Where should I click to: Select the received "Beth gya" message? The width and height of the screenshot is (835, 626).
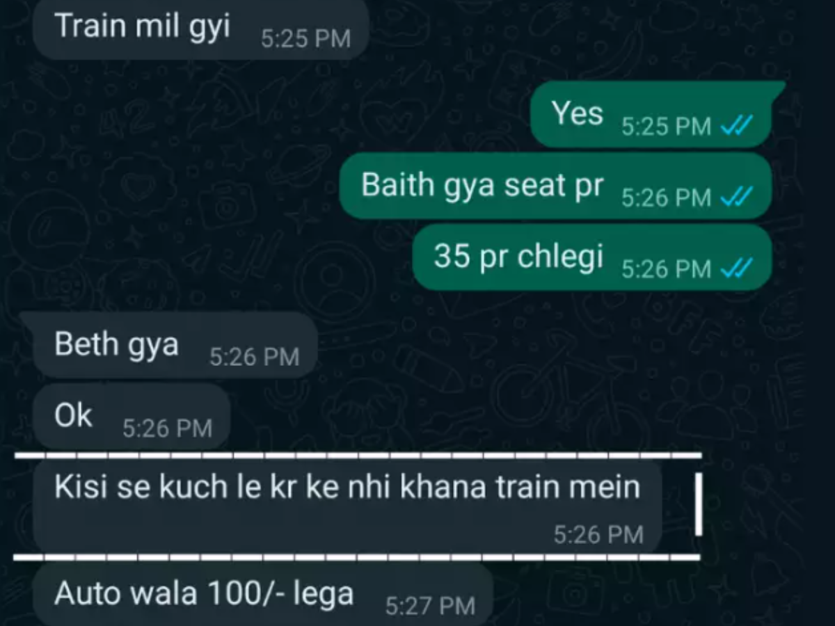168,346
